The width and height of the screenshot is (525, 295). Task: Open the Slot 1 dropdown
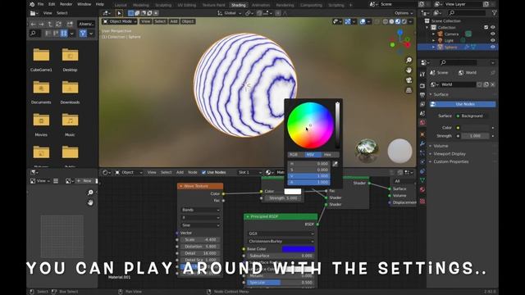249,172
